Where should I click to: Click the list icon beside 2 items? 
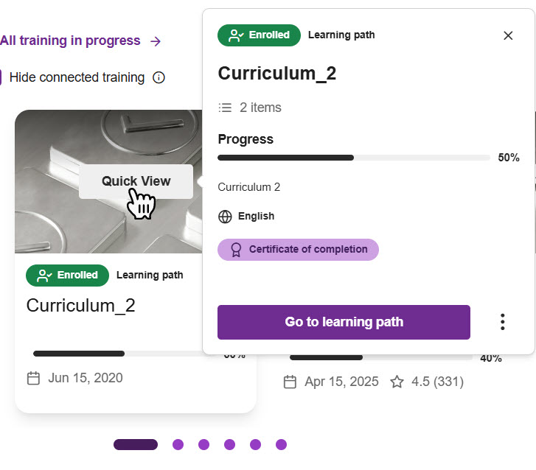[225, 108]
